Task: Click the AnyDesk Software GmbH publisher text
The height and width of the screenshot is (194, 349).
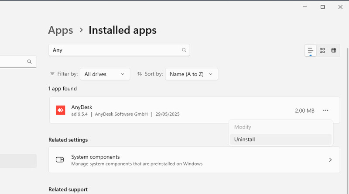Action: click(121, 114)
